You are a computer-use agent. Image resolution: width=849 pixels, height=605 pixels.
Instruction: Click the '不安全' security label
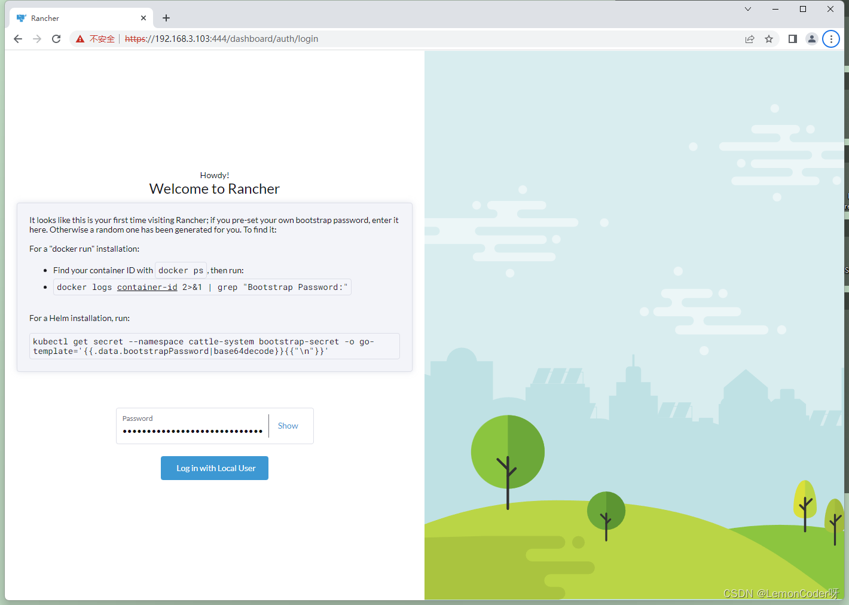pyautogui.click(x=102, y=39)
